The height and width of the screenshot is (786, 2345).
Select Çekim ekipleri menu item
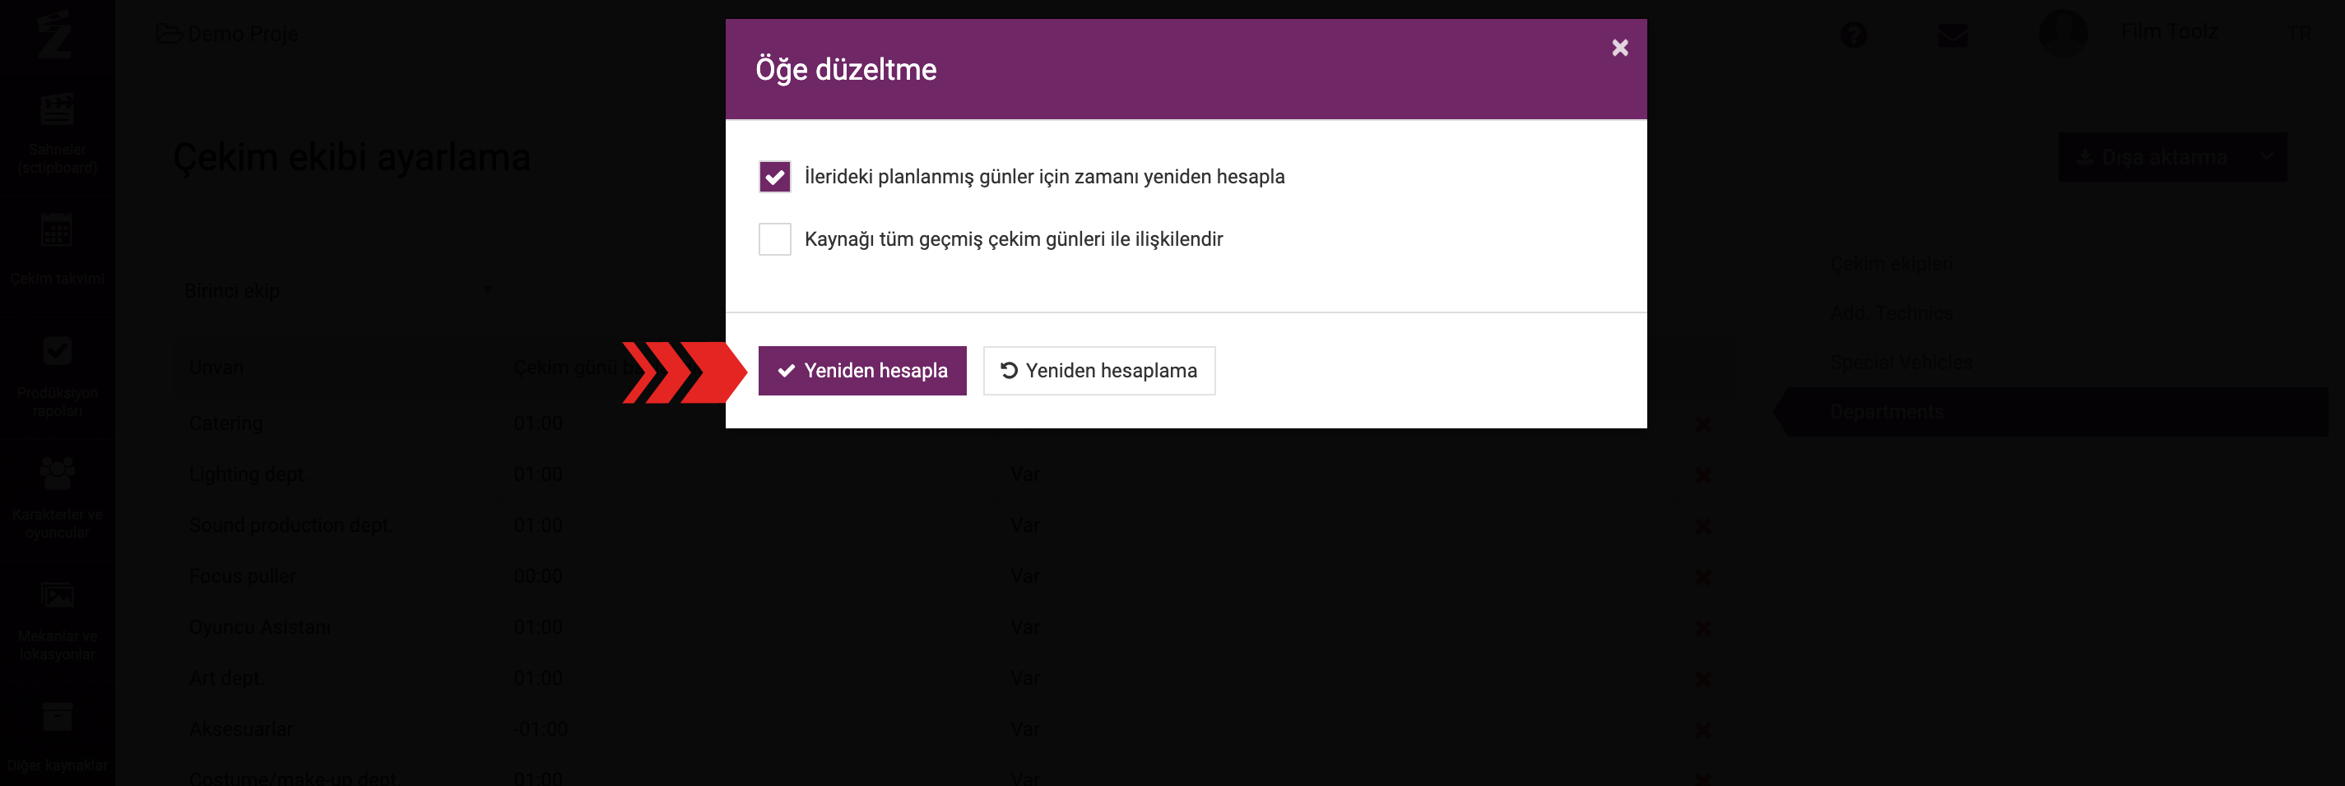coord(1891,264)
